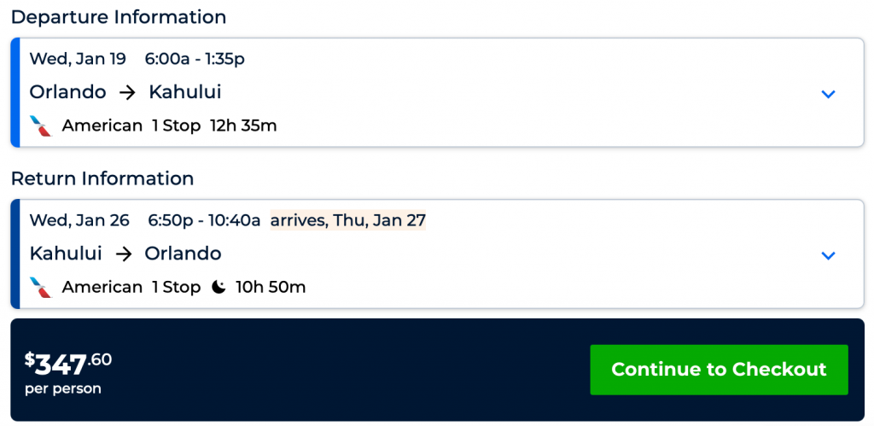
Task: Click the 10h 50m return duration
Action: (x=271, y=288)
